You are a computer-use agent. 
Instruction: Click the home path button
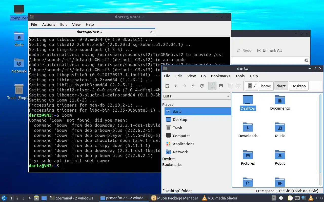(x=266, y=86)
